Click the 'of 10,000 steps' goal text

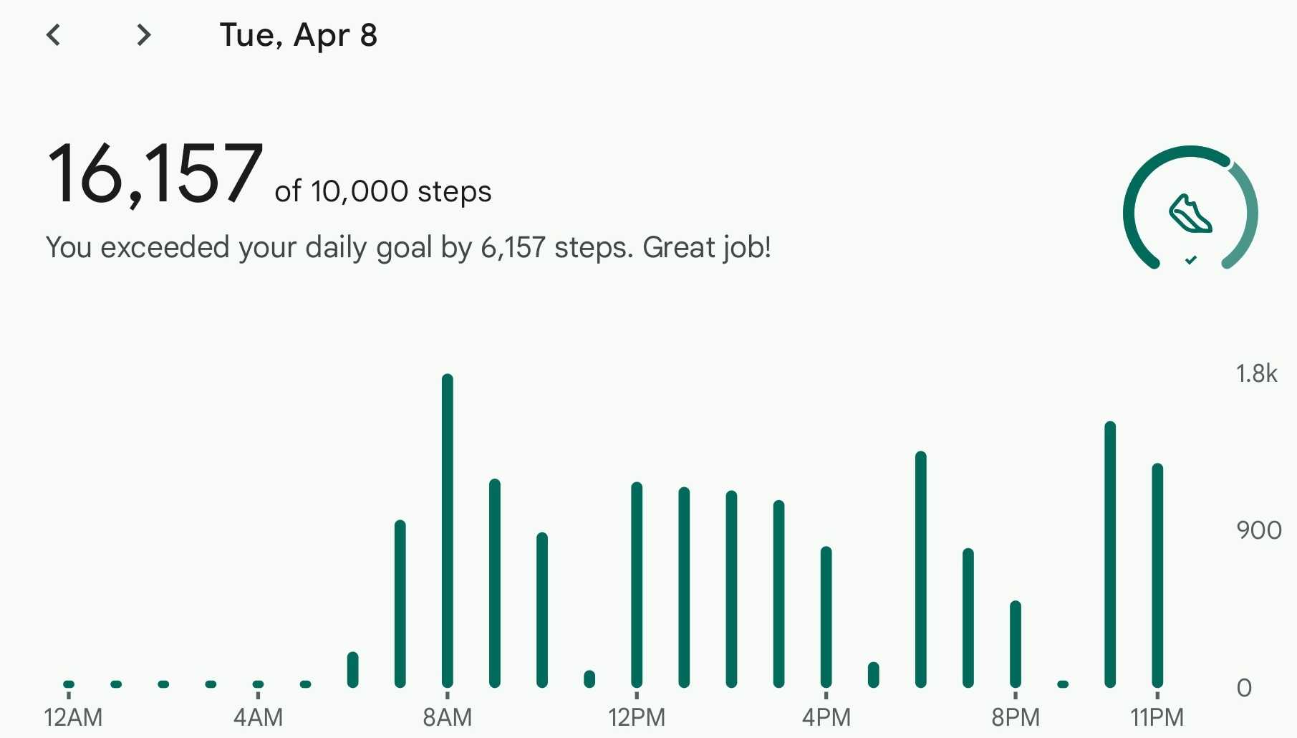[x=383, y=191]
